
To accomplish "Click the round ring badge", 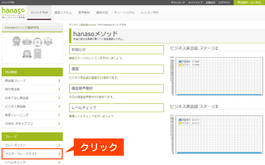I will 37,42.
